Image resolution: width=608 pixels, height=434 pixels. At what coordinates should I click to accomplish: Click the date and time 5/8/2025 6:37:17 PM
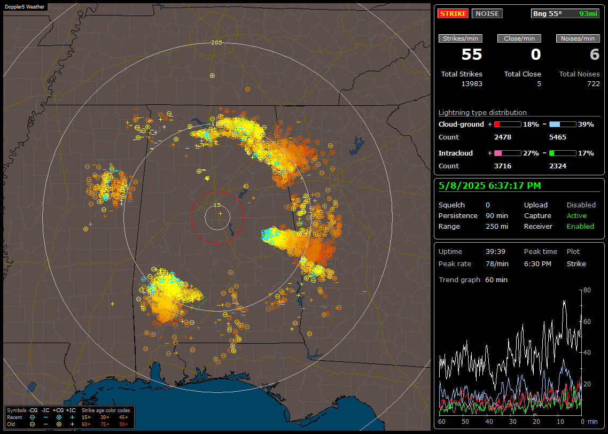pos(489,186)
